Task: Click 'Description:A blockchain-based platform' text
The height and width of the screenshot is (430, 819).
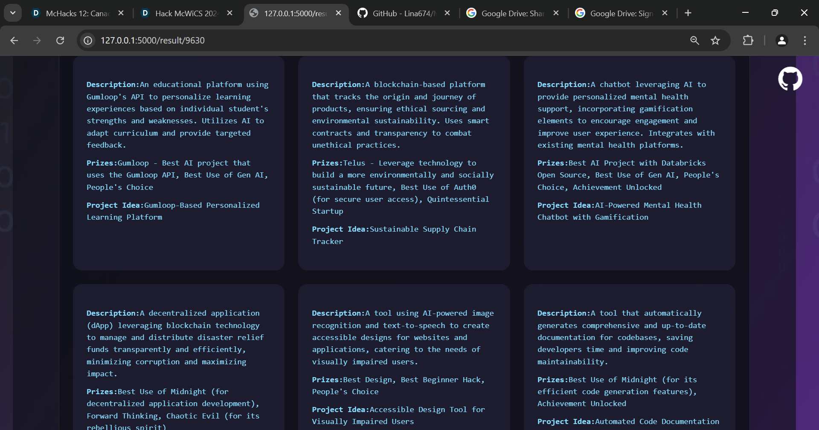Action: 398,84
